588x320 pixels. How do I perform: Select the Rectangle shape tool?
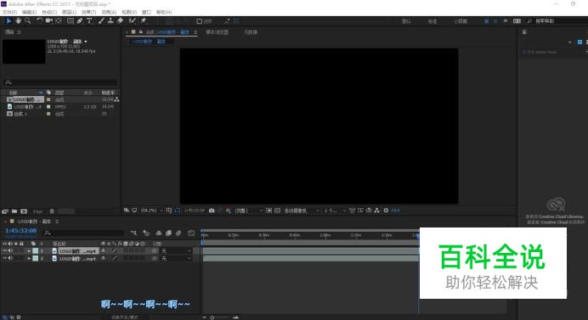(71, 21)
